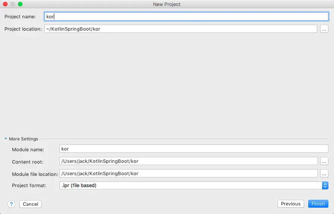Click the New Project title text
This screenshot has height=214, width=334.
(166, 4)
